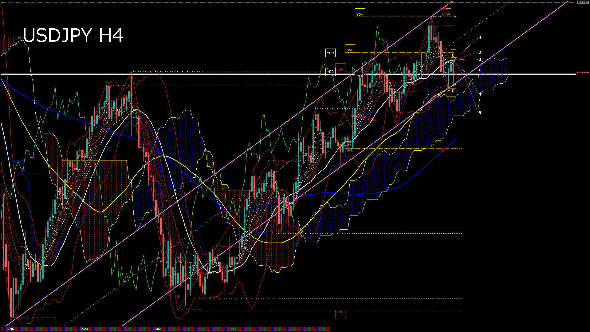
Task: Select the red LML label box
Action: (x=340, y=312)
